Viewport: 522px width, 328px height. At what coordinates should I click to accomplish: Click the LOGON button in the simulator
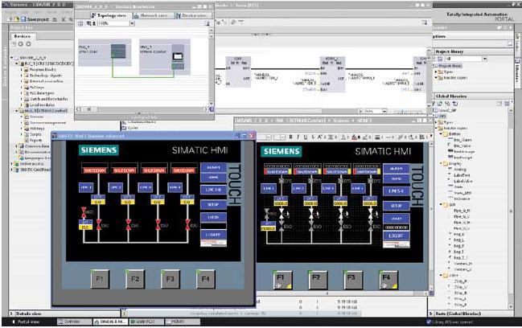tap(213, 217)
